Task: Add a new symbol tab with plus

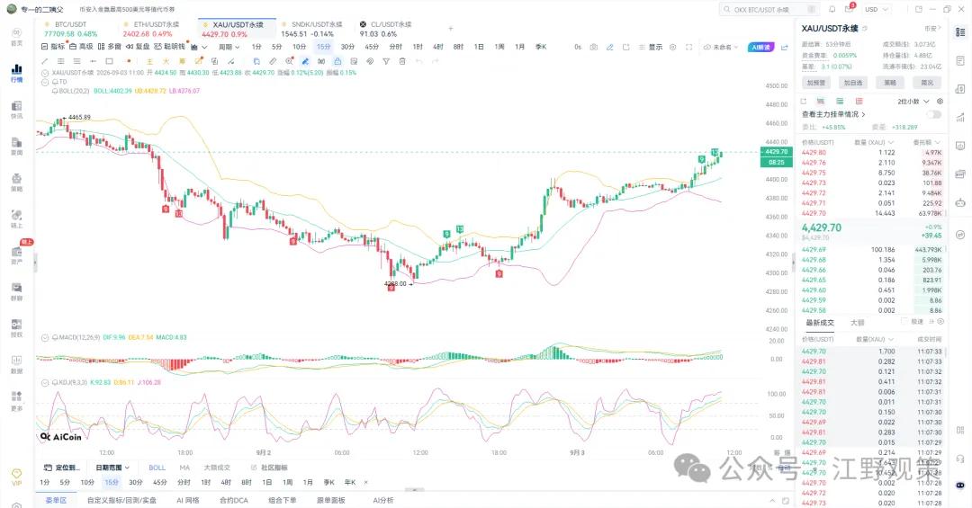Action: (451, 29)
